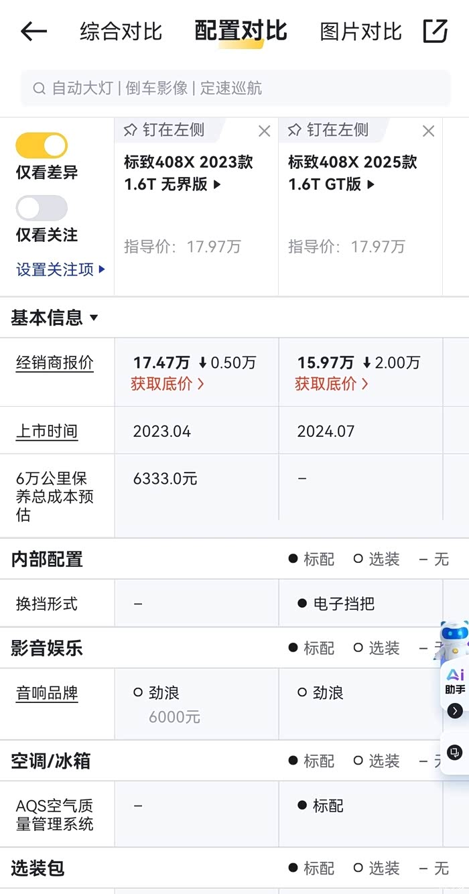This screenshot has width=469, height=894.
Task: Tap the back arrow icon
Action: pyautogui.click(x=33, y=31)
